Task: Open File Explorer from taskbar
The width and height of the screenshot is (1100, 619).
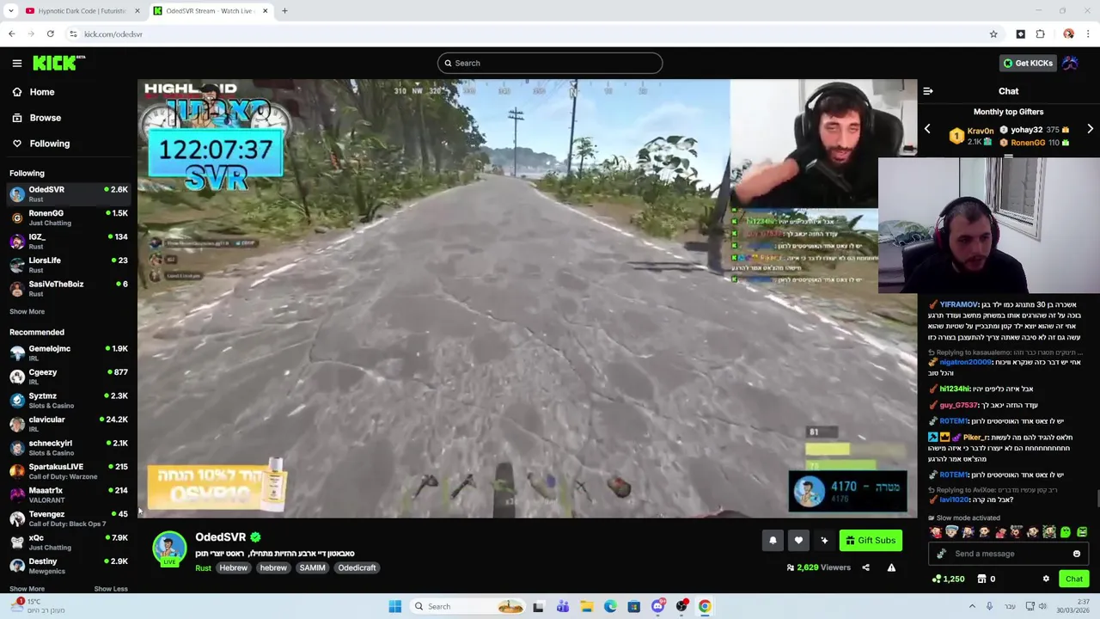Action: coord(586,606)
